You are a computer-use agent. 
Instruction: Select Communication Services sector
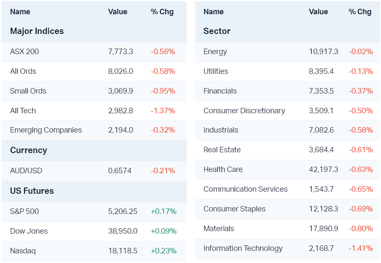(x=246, y=189)
